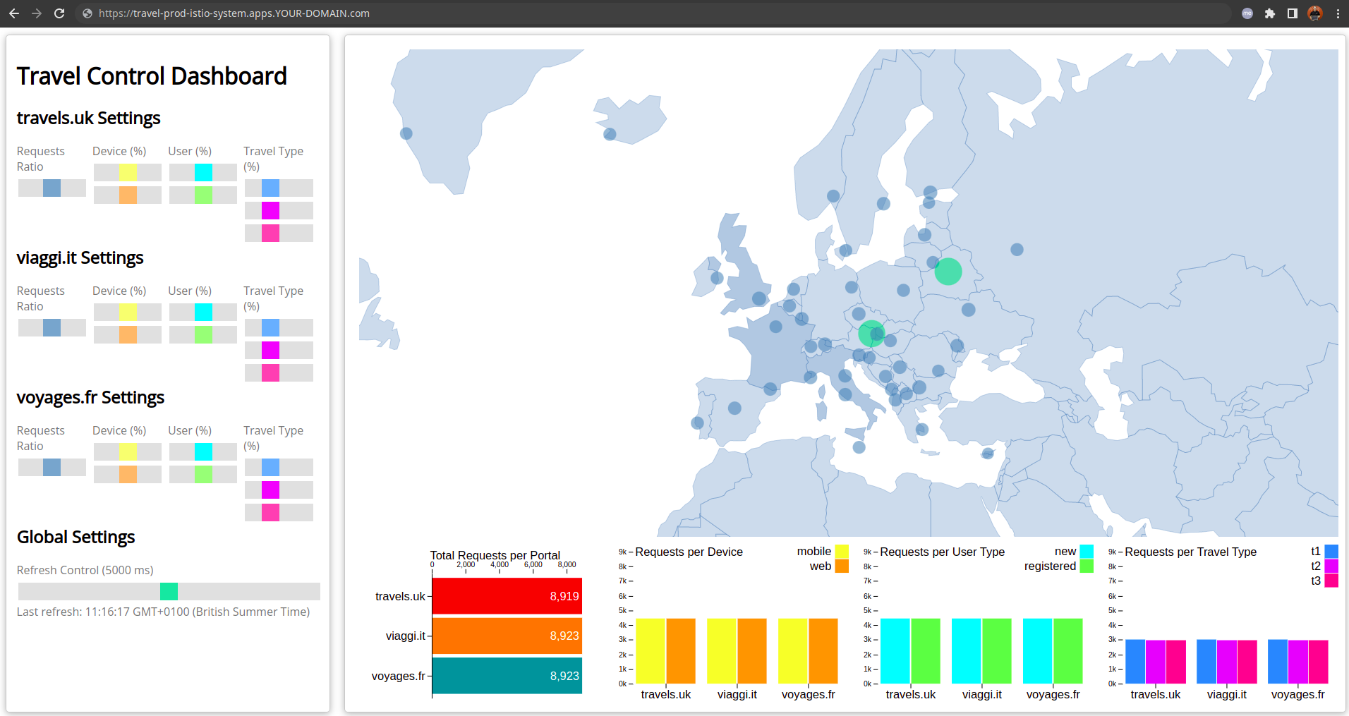Screen dimensions: 1349x716
Task: Open the profile avatar menu
Action: coord(1315,13)
